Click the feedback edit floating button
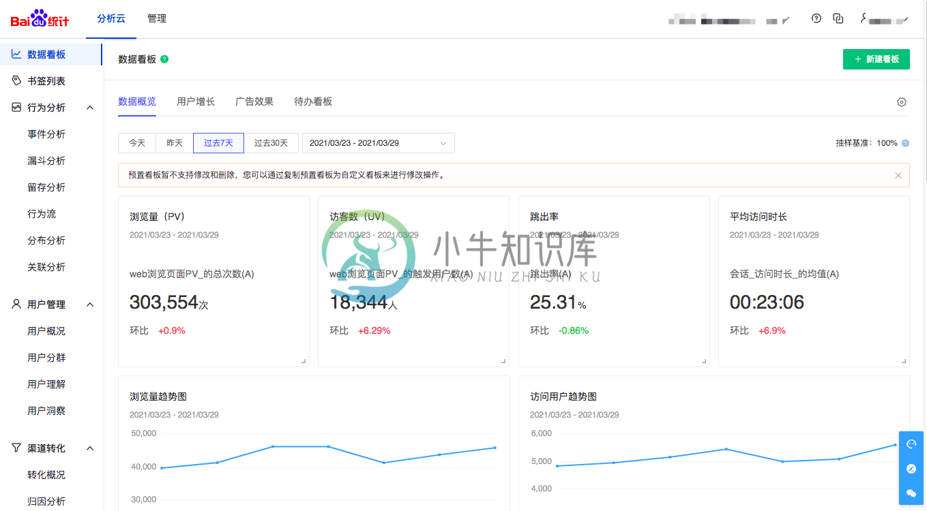The height and width of the screenshot is (511, 927). [x=911, y=469]
